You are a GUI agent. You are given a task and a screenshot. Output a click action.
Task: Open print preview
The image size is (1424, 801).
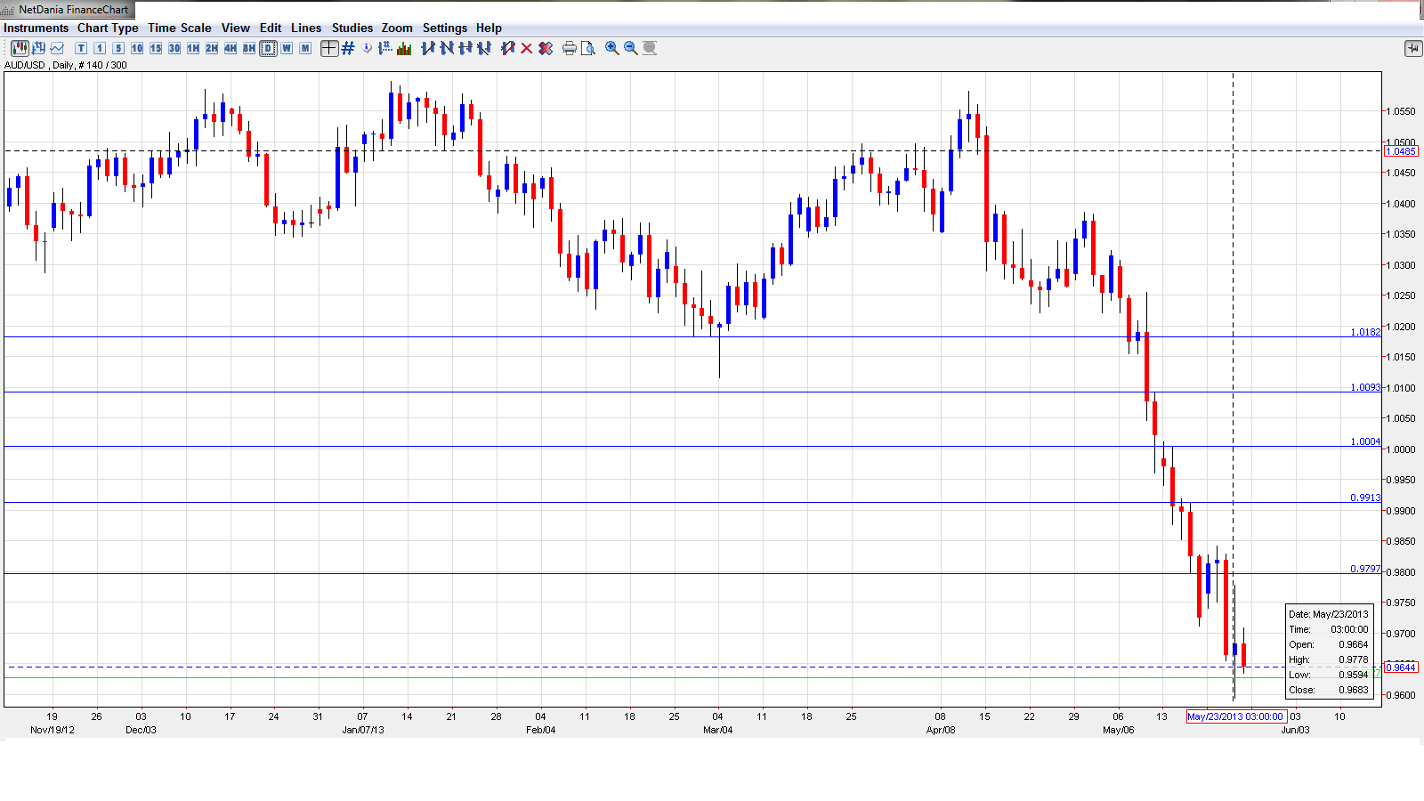[x=588, y=48]
